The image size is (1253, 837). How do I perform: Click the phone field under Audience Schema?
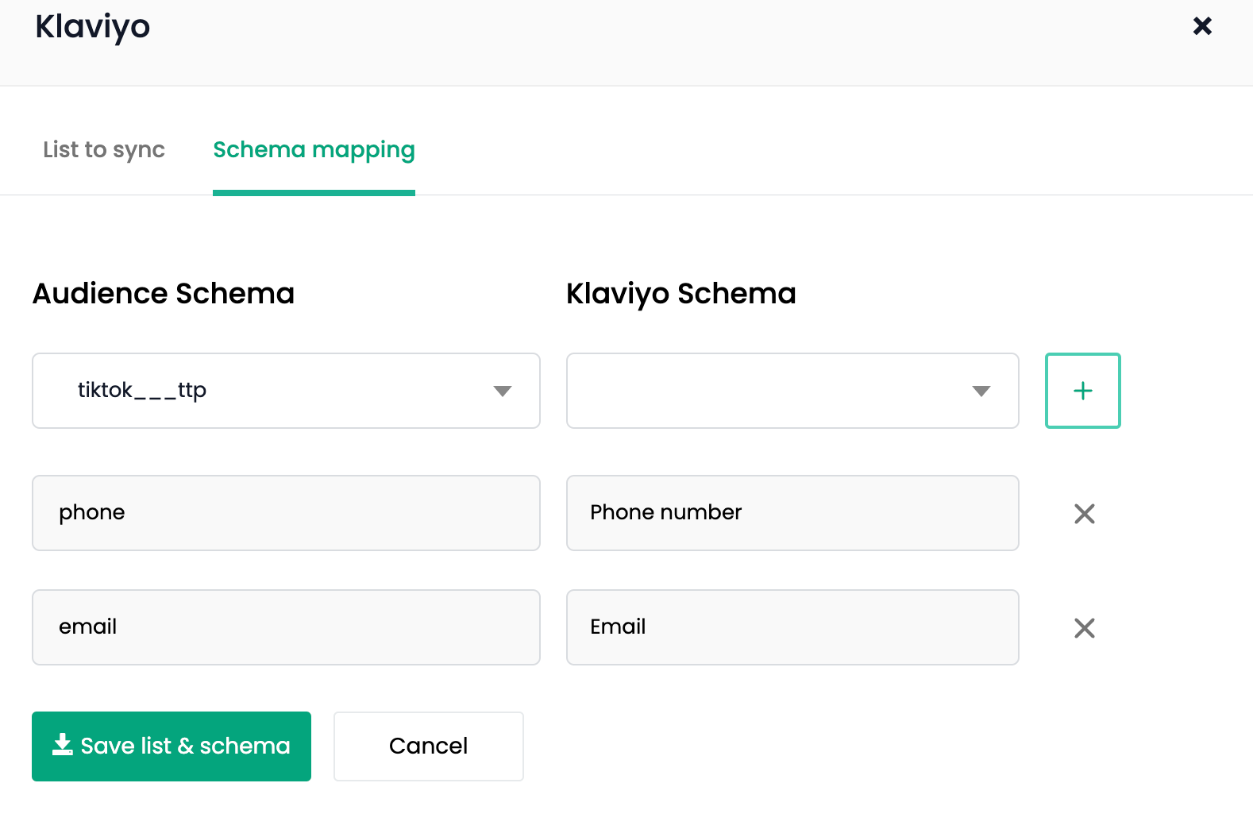(x=286, y=513)
